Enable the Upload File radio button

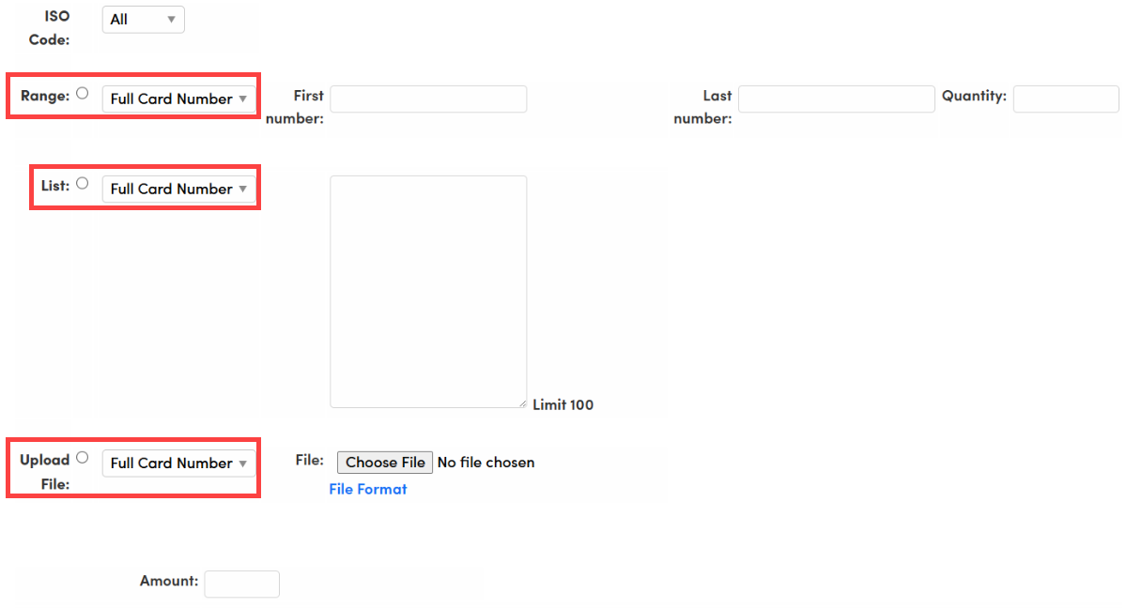83,457
